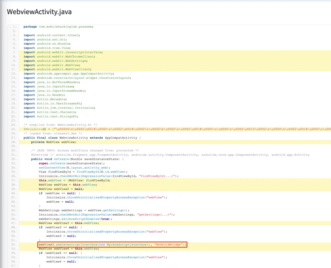
Task: Click line number 52 in gutter
Action: click(x=15, y=244)
